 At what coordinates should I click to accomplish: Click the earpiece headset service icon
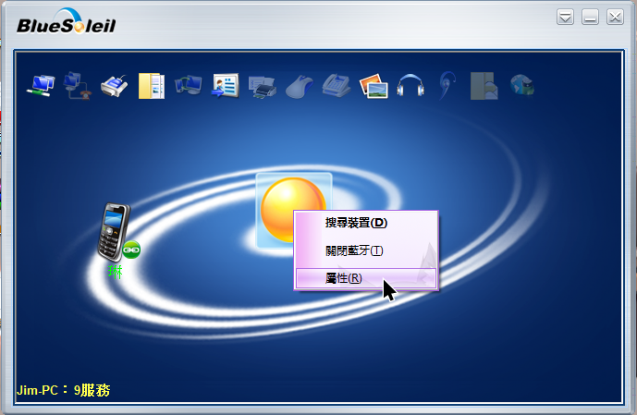click(x=447, y=86)
